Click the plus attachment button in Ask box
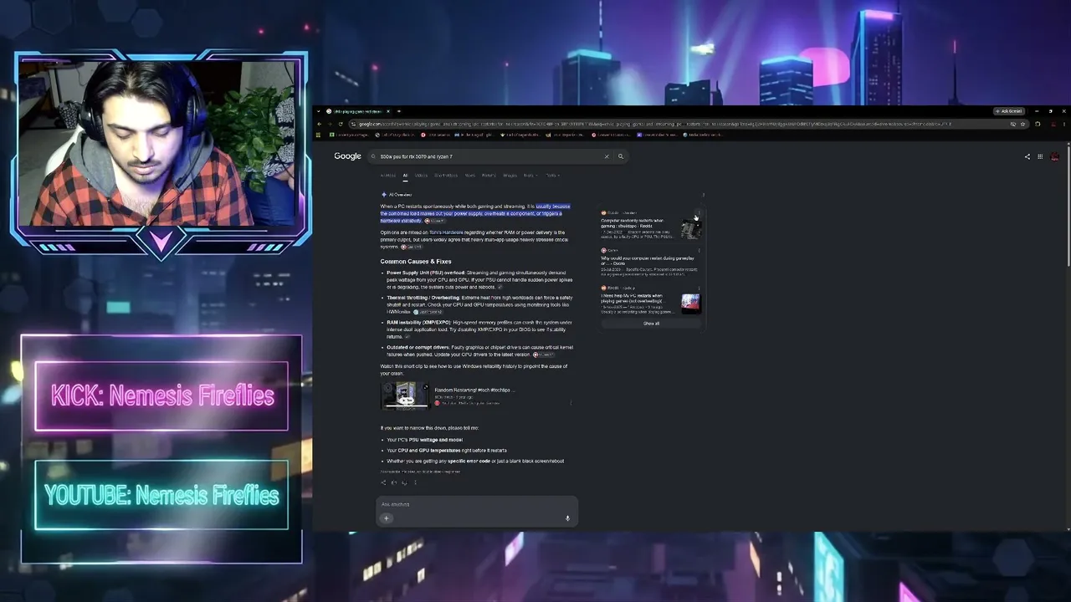Image resolution: width=1071 pixels, height=602 pixels. [387, 518]
